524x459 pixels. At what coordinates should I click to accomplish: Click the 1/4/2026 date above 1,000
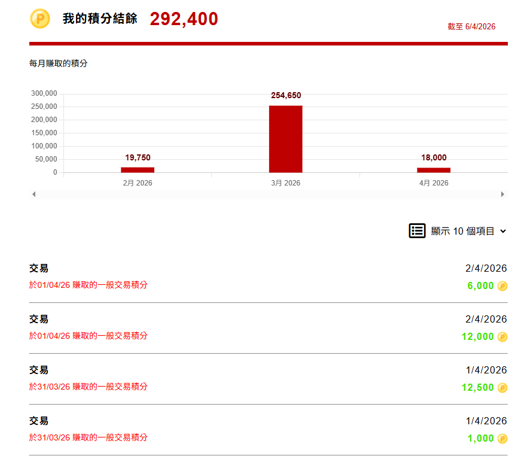point(486,421)
